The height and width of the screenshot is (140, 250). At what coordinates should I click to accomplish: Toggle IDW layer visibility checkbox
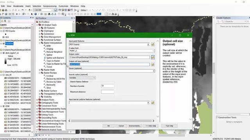4,106
